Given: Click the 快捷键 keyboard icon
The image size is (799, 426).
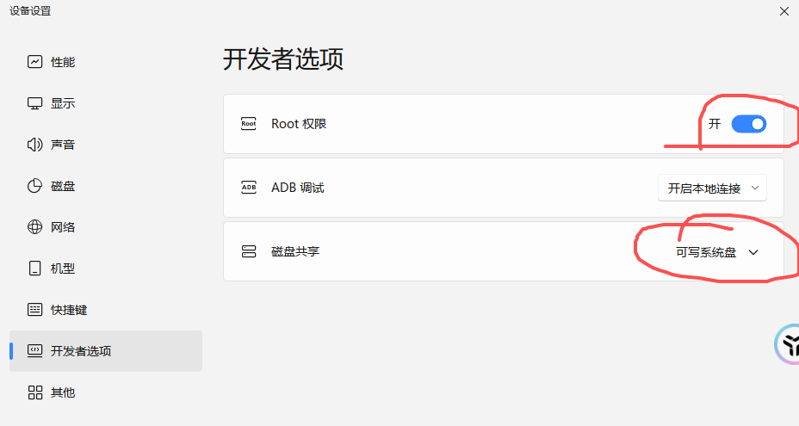Looking at the screenshot, I should [x=34, y=309].
